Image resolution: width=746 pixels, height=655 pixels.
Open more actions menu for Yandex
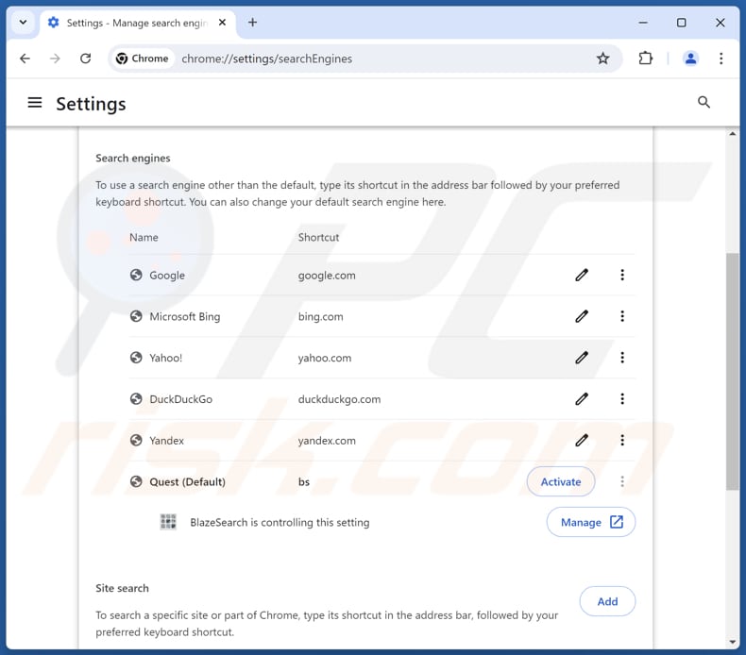pos(622,440)
